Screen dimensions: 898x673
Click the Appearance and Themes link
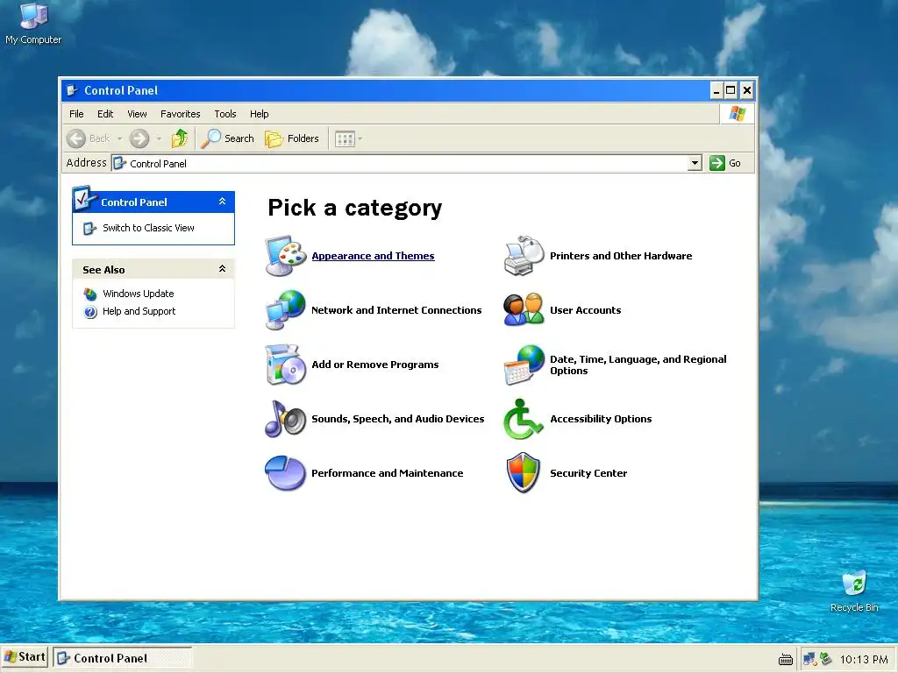pos(373,256)
